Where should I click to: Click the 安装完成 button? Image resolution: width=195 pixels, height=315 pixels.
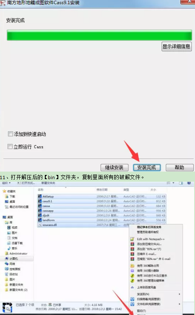(147, 167)
